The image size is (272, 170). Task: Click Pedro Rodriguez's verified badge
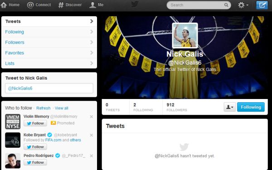click(58, 156)
